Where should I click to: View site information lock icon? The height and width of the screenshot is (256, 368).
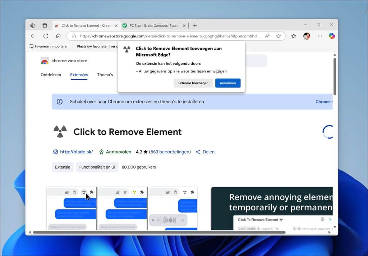[x=74, y=36]
